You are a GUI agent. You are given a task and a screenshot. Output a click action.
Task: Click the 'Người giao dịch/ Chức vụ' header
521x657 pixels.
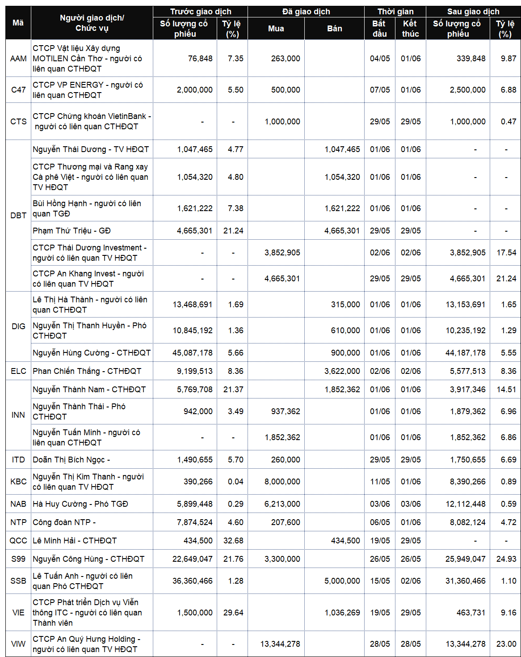click(x=92, y=23)
